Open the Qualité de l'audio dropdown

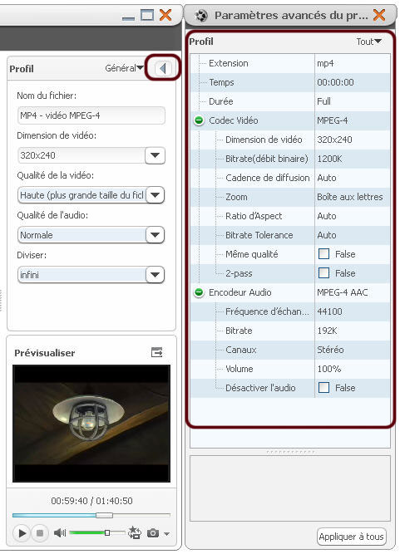155,235
